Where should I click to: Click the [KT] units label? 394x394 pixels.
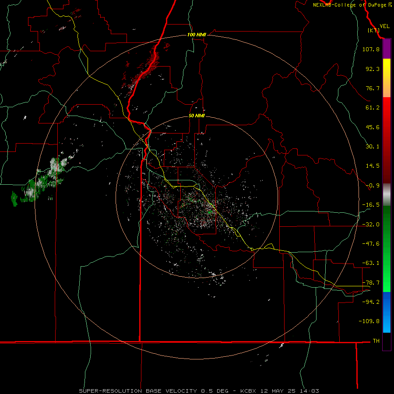(373, 30)
